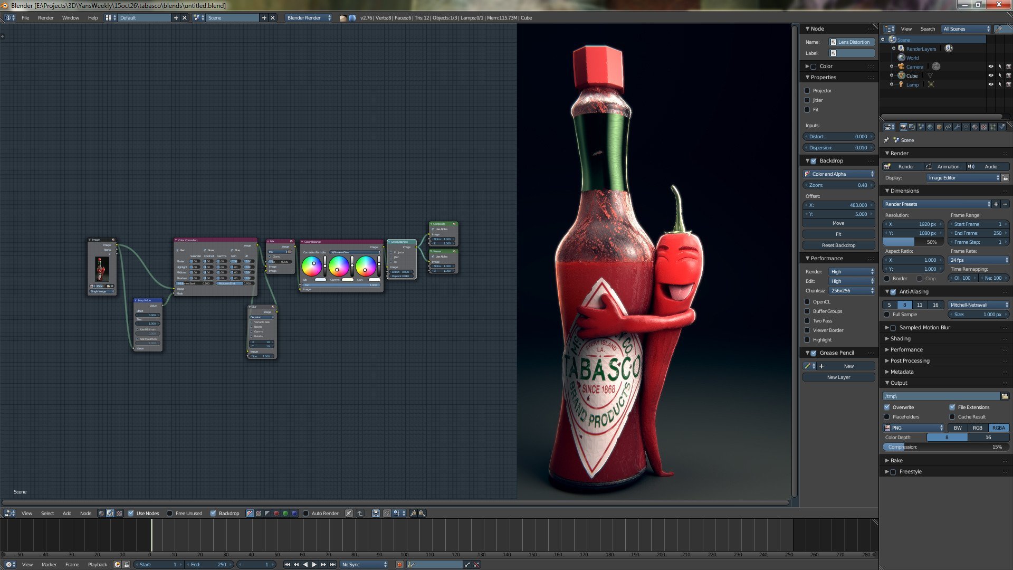Open the Mitchell-Netravali filter dropdown
The image size is (1013, 570).
coord(979,305)
